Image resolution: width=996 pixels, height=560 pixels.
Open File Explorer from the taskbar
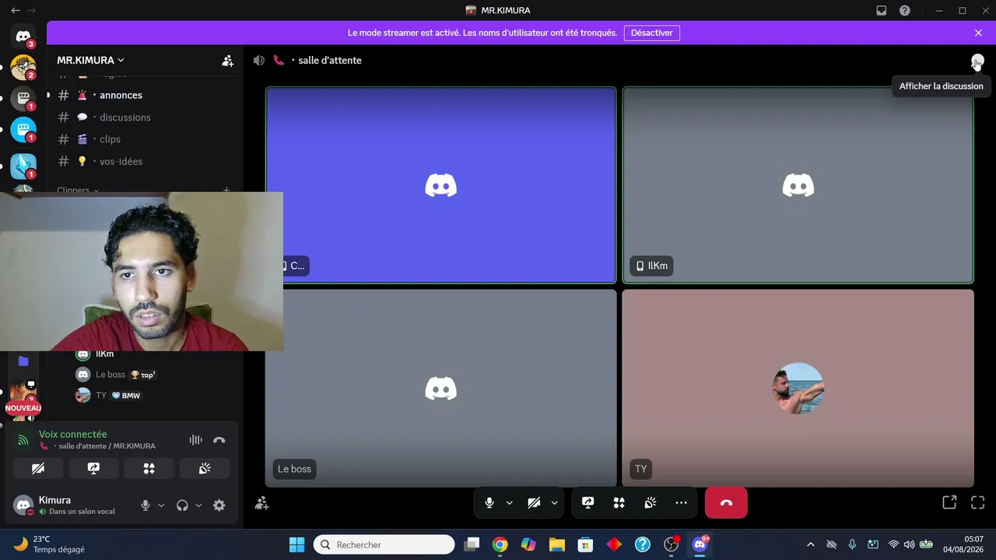point(556,544)
